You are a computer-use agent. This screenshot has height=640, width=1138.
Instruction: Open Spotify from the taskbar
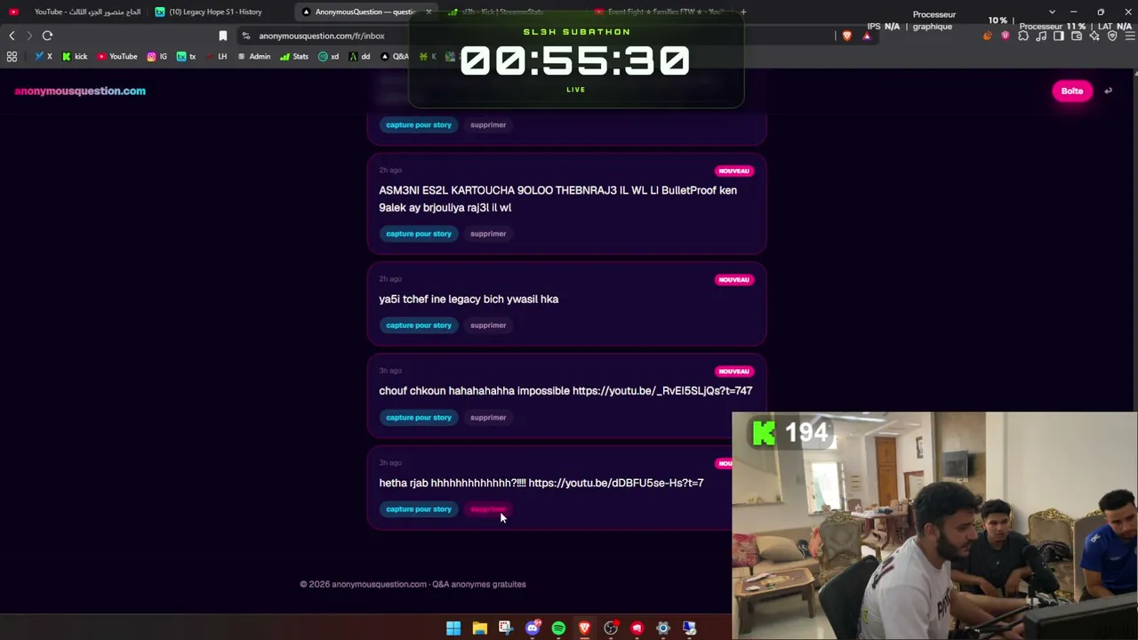point(558,628)
